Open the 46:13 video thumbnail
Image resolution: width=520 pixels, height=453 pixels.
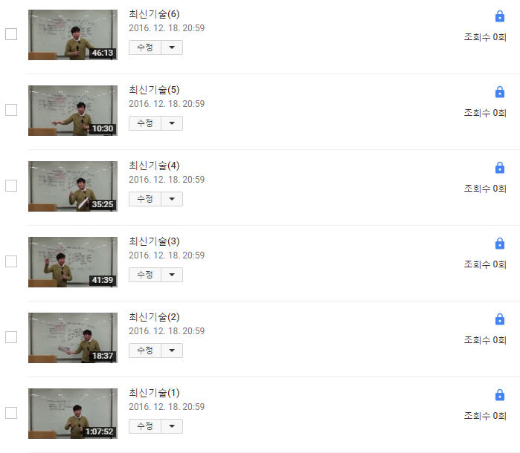(x=73, y=35)
